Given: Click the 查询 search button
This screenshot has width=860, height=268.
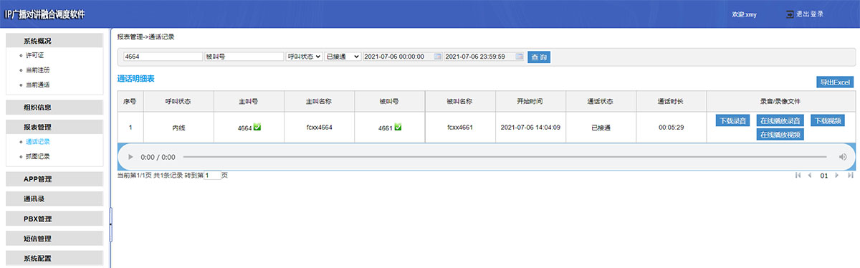Looking at the screenshot, I should point(539,57).
